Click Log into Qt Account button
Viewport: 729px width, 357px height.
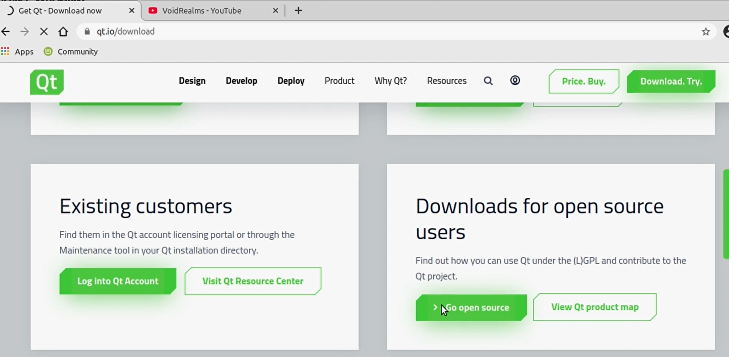click(118, 281)
